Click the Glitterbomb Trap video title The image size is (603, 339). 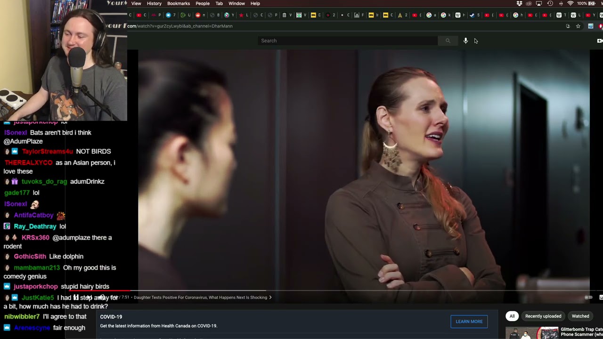pos(582,332)
